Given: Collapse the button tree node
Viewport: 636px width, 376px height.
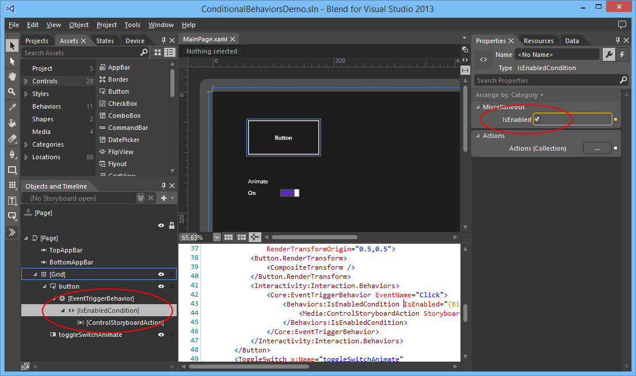Looking at the screenshot, I should pos(45,286).
